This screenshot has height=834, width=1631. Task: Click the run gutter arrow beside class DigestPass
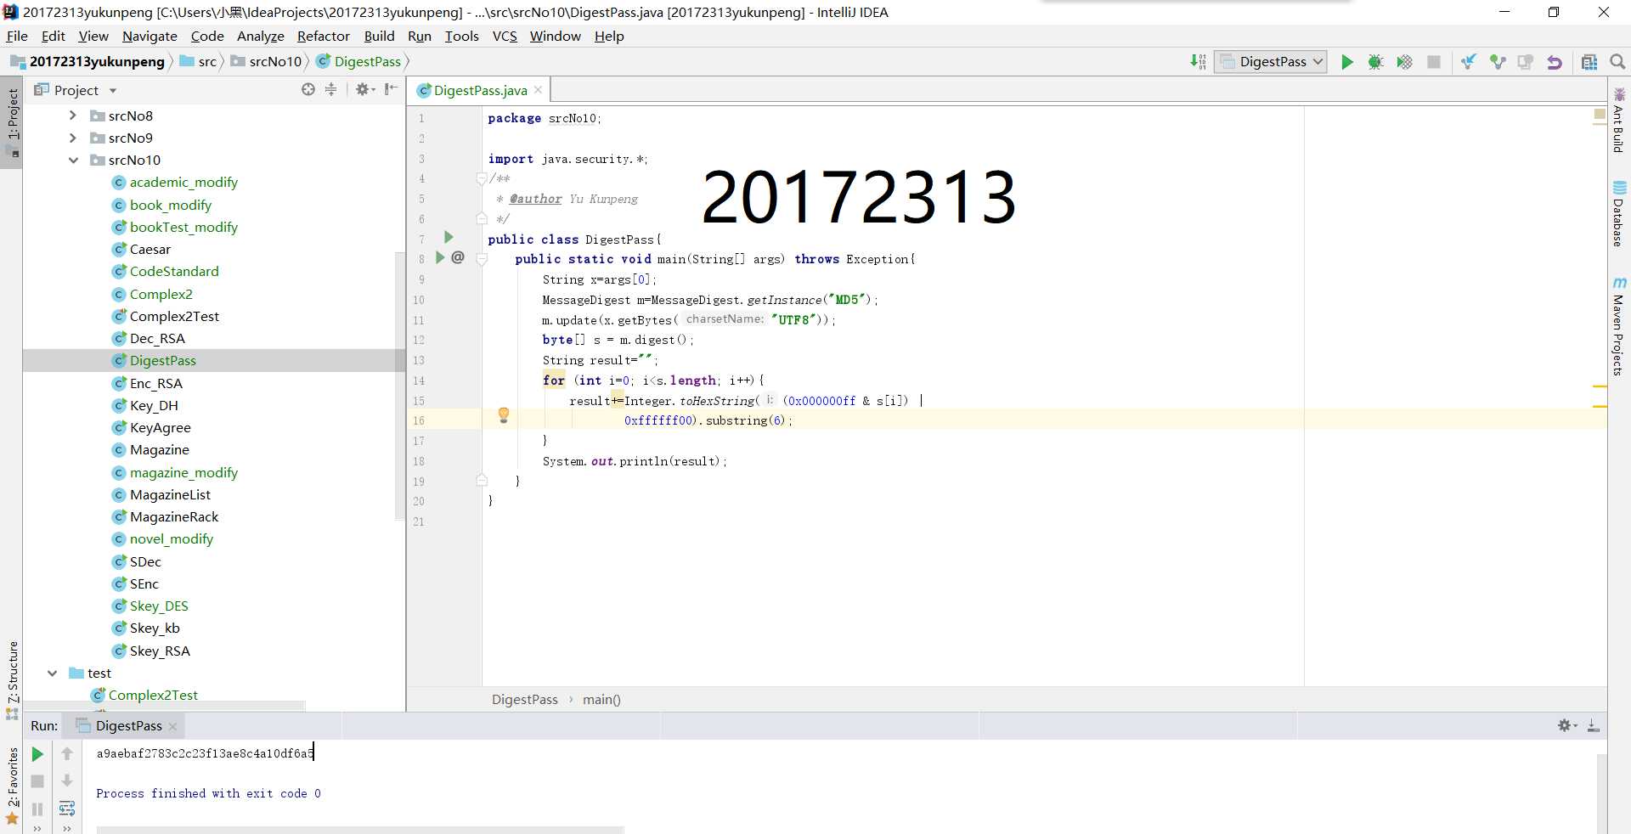[449, 237]
